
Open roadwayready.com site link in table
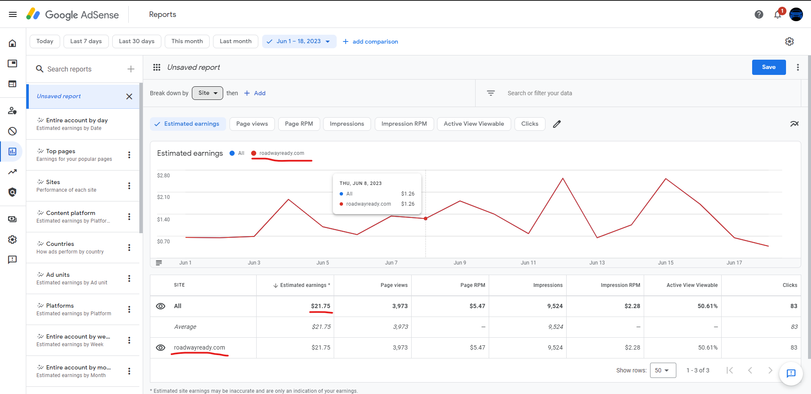(199, 347)
